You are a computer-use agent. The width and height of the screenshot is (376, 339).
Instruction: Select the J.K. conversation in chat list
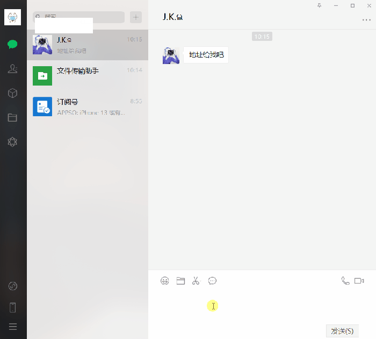coord(88,45)
